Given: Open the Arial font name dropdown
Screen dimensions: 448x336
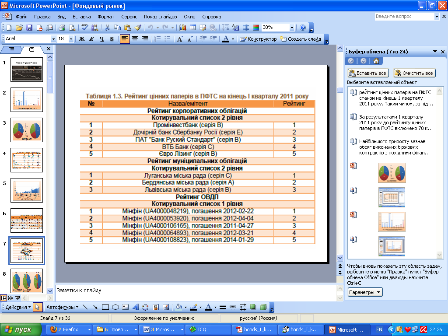Looking at the screenshot, I should tap(53, 39).
